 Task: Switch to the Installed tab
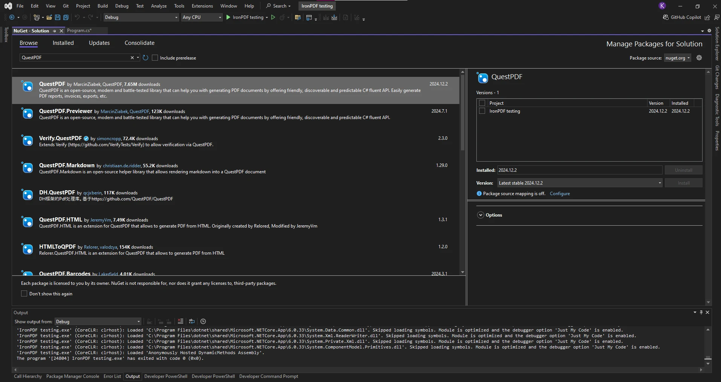63,43
